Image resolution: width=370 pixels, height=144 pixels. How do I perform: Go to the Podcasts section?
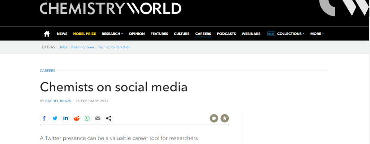[x=226, y=34]
